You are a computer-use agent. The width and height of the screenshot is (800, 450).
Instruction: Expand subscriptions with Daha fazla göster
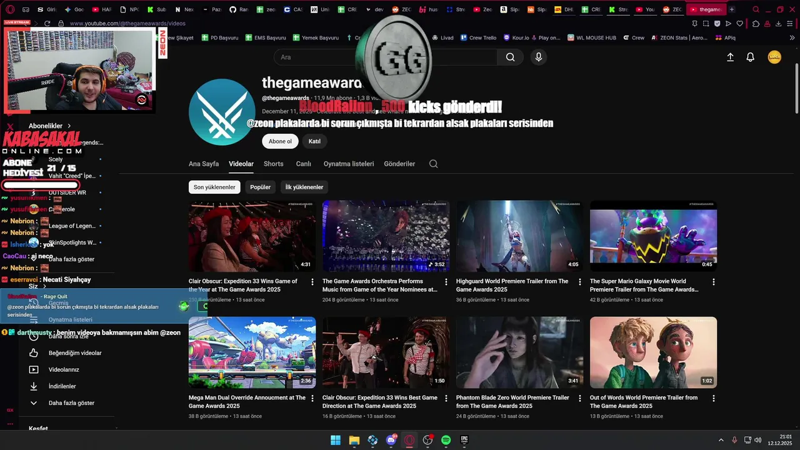(x=72, y=259)
